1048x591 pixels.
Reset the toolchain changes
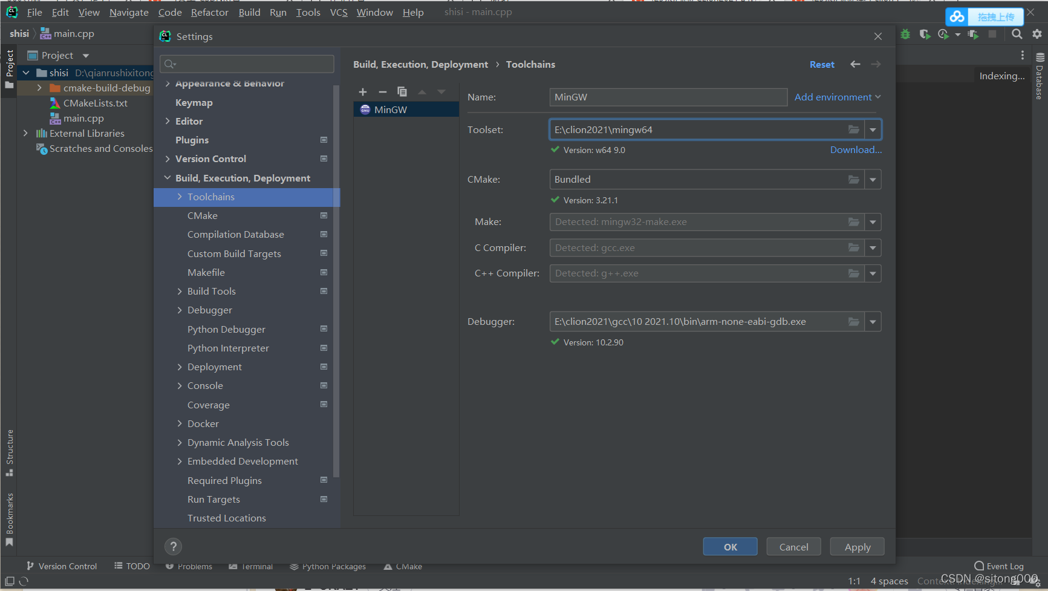coord(822,65)
